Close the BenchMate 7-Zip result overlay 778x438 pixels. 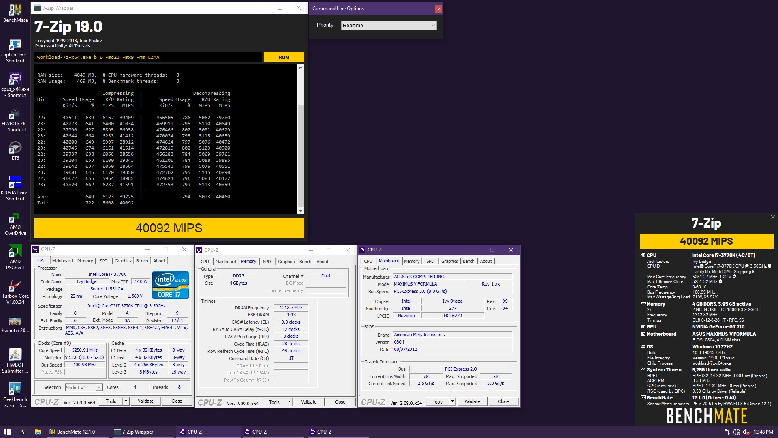[773, 217]
